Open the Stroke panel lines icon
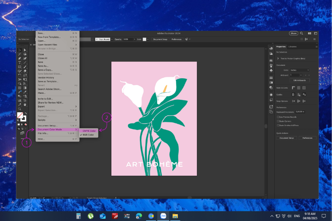Screen dimensions: 332x221 tap(271, 78)
